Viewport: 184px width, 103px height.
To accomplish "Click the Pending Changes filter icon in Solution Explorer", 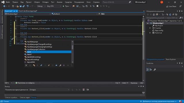I will coord(163,15).
